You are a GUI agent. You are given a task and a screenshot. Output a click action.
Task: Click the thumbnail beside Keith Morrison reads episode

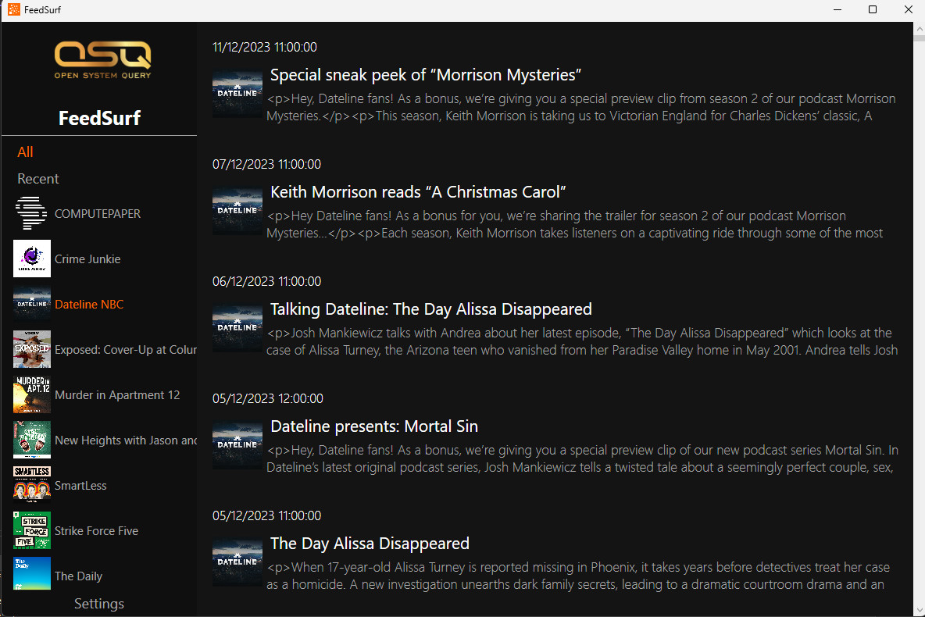tap(237, 211)
